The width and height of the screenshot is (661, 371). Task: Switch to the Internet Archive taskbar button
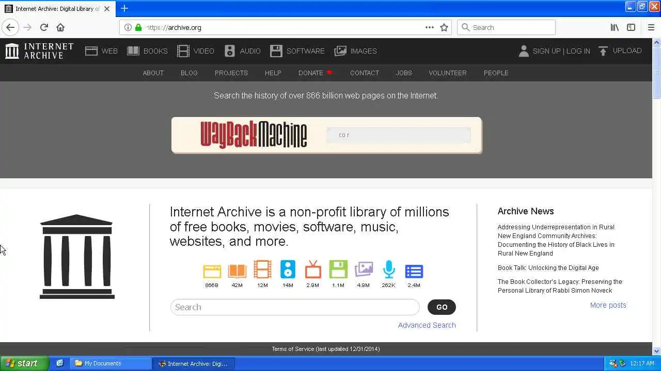coord(193,364)
